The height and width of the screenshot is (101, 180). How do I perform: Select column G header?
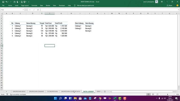(61, 13)
